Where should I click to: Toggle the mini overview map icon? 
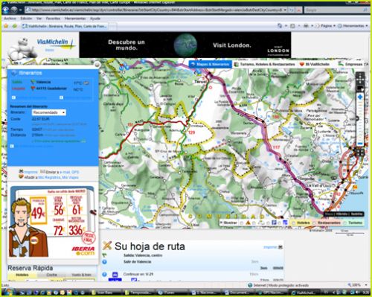pos(360,88)
